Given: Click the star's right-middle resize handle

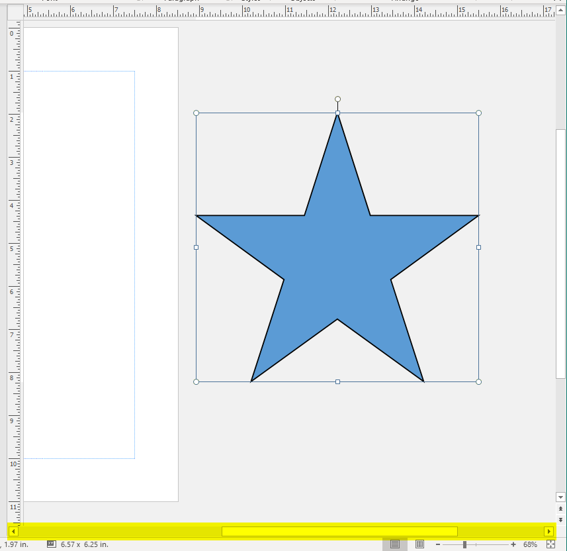Looking at the screenshot, I should pos(479,247).
